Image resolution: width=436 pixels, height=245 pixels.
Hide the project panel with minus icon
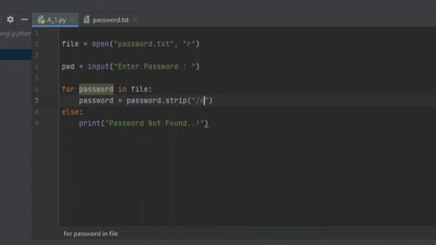(x=25, y=20)
